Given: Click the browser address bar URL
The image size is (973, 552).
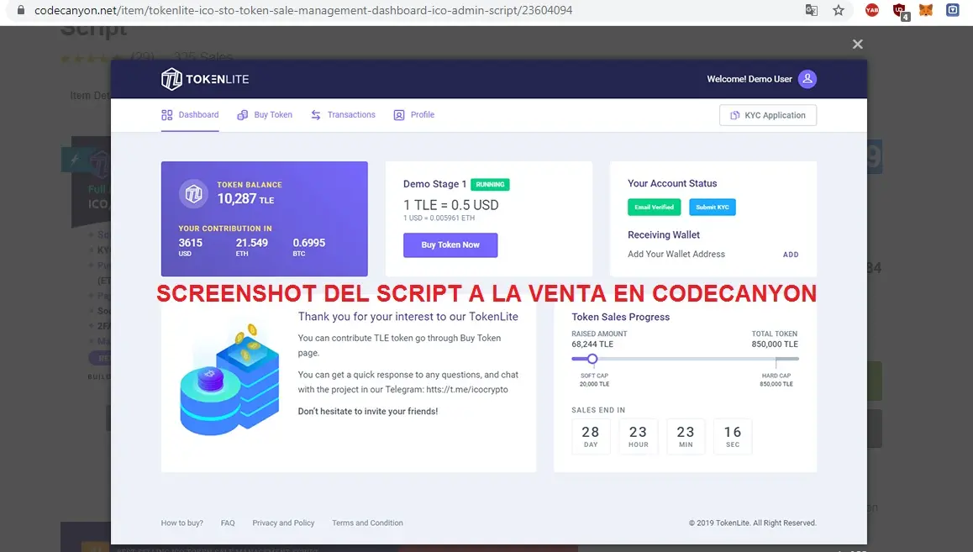Looking at the screenshot, I should [303, 10].
